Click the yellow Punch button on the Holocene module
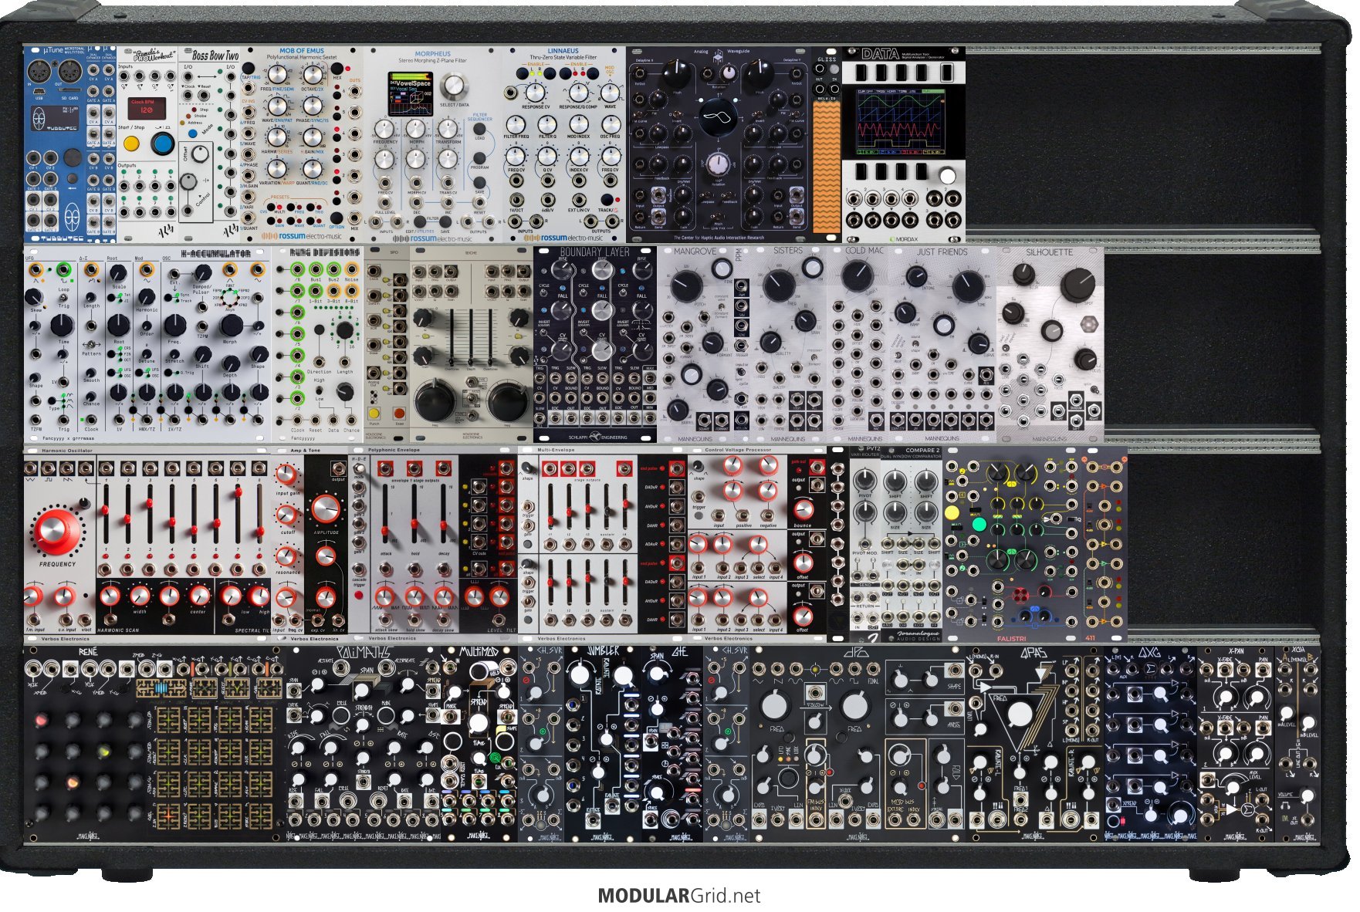 click(x=375, y=413)
